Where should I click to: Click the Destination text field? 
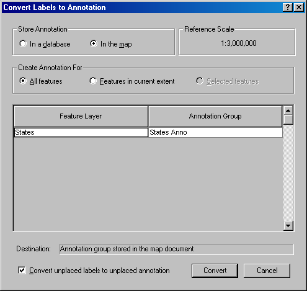pos(177,249)
